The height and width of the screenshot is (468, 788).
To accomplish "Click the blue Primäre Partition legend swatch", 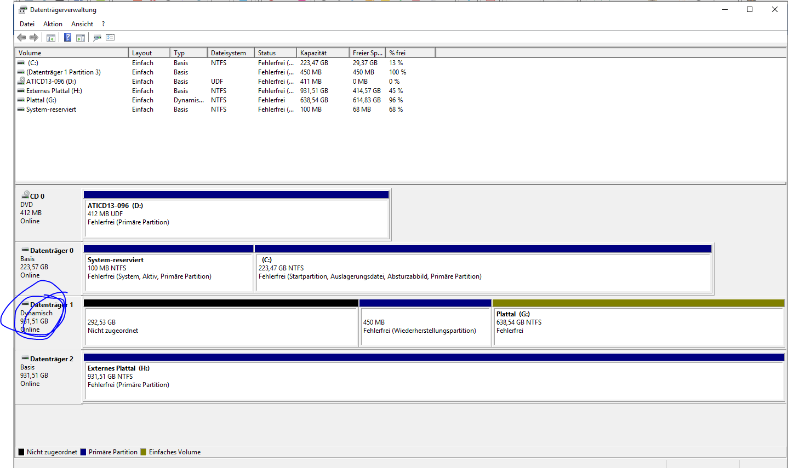I will pos(83,452).
